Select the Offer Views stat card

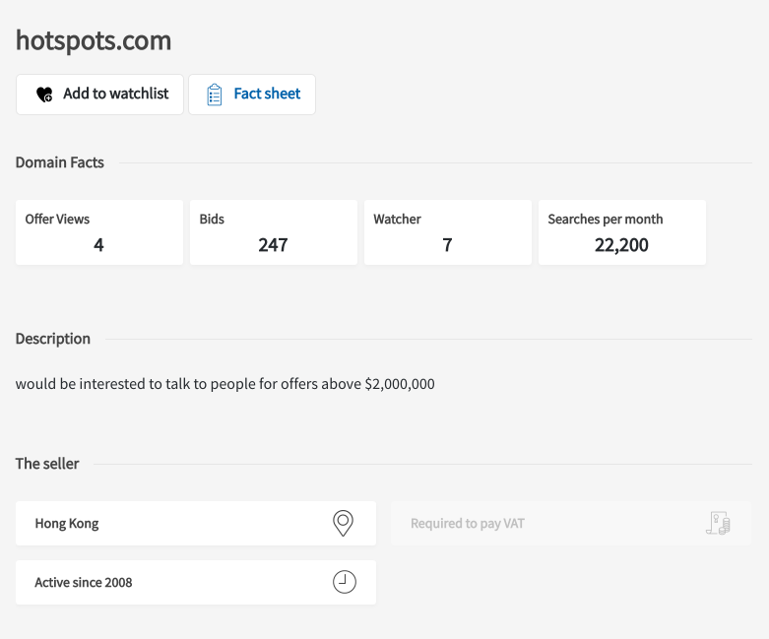pyautogui.click(x=98, y=232)
